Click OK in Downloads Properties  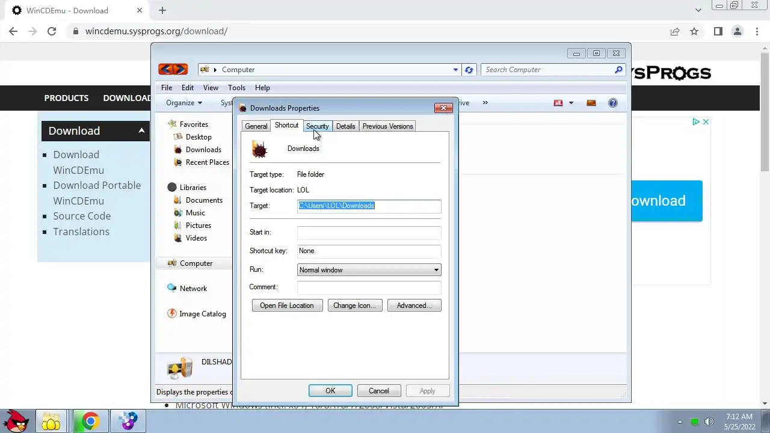click(330, 391)
